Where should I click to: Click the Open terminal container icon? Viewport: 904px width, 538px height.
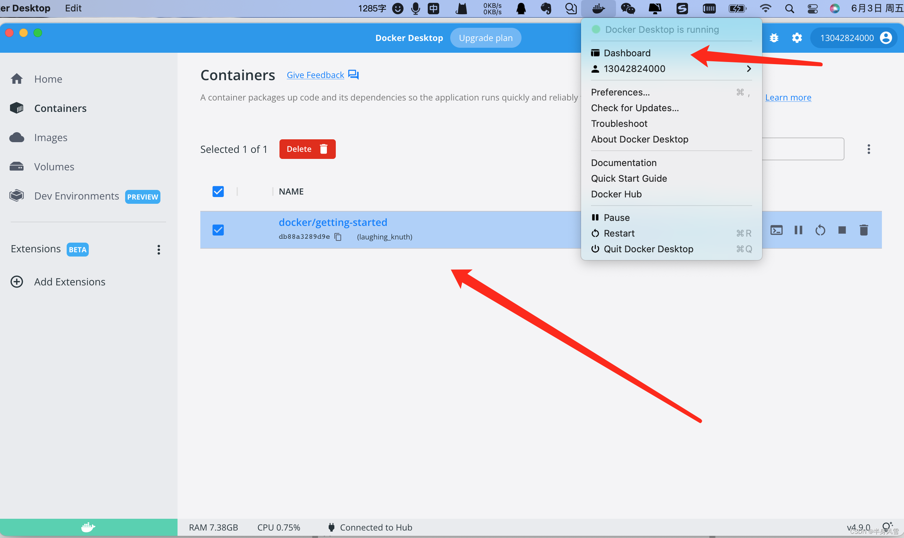(x=776, y=229)
